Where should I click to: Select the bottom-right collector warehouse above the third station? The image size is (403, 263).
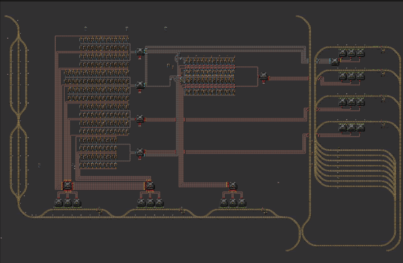(233, 186)
